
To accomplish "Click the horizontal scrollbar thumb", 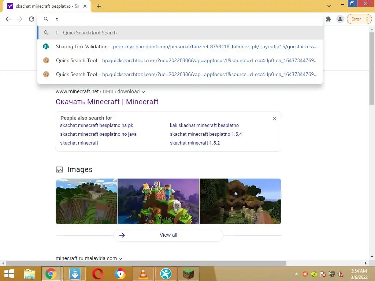I will (146, 263).
